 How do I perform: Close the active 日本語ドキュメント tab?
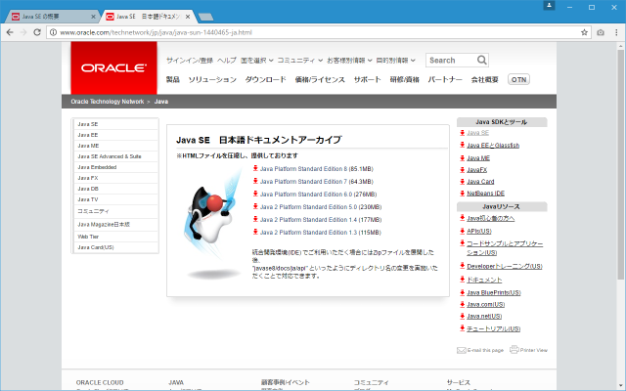pyautogui.click(x=188, y=17)
